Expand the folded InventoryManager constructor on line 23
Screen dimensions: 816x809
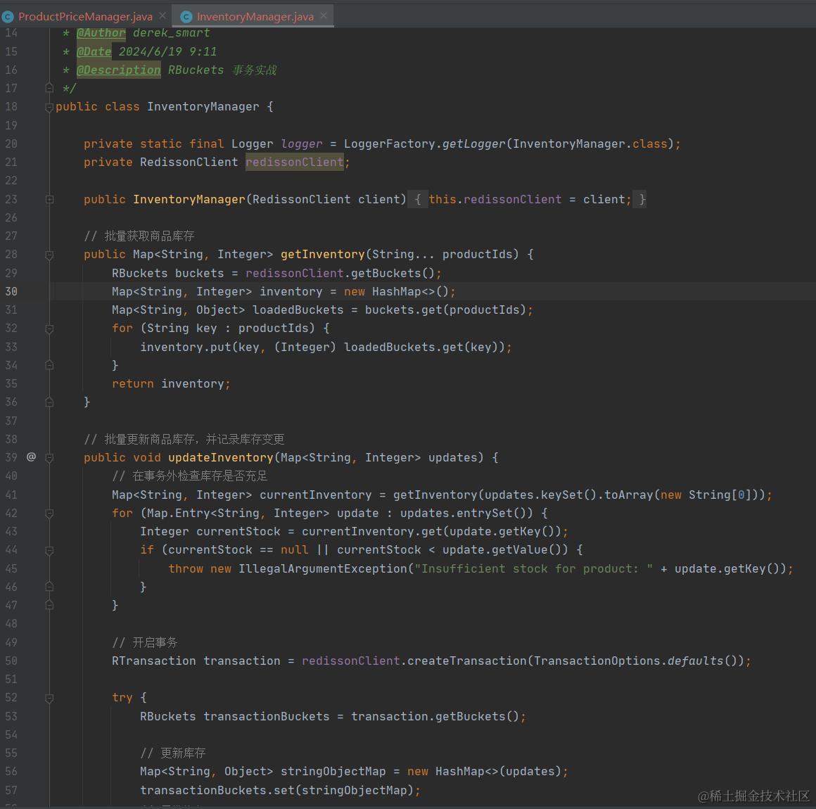click(49, 200)
